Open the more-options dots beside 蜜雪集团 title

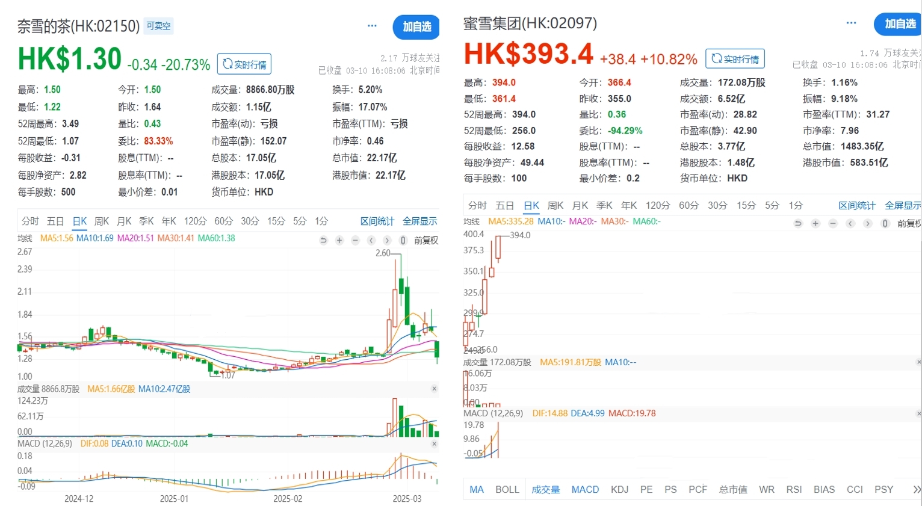point(851,23)
